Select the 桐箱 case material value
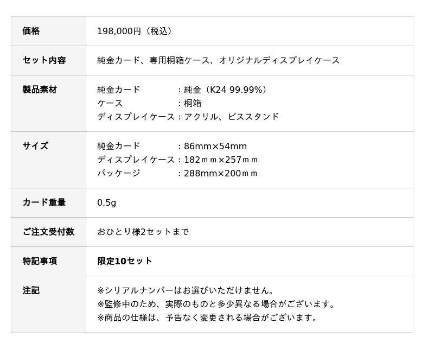 click(x=193, y=103)
